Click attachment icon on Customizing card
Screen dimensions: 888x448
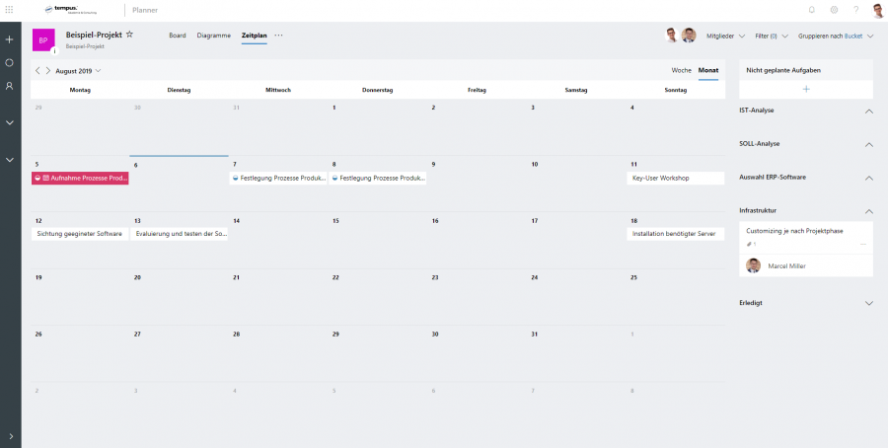[749, 244]
